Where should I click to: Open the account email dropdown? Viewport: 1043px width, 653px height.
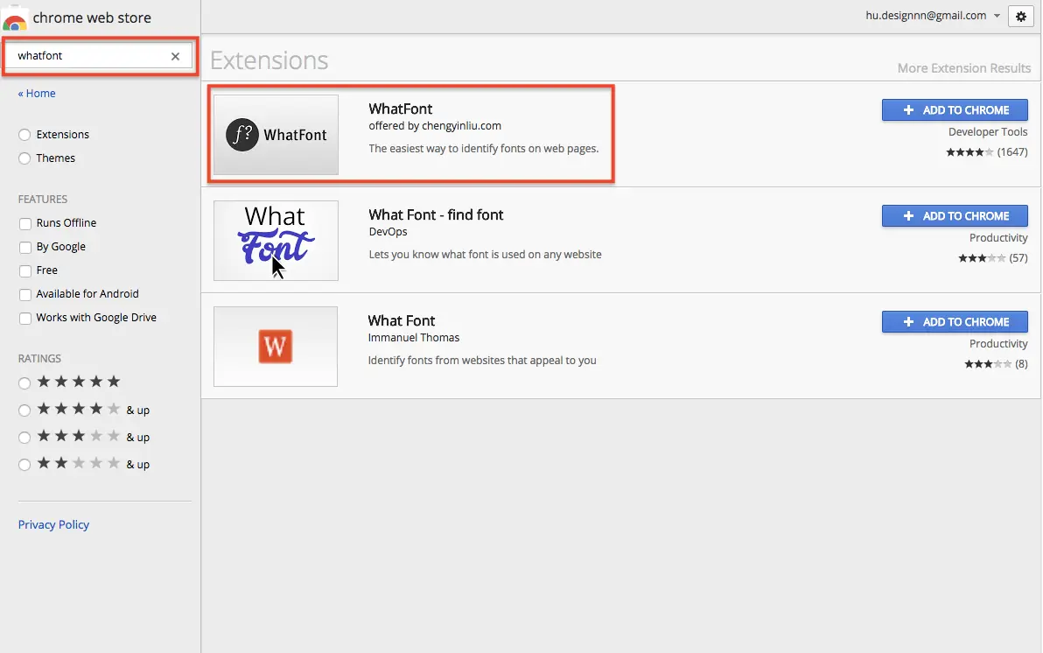point(933,15)
